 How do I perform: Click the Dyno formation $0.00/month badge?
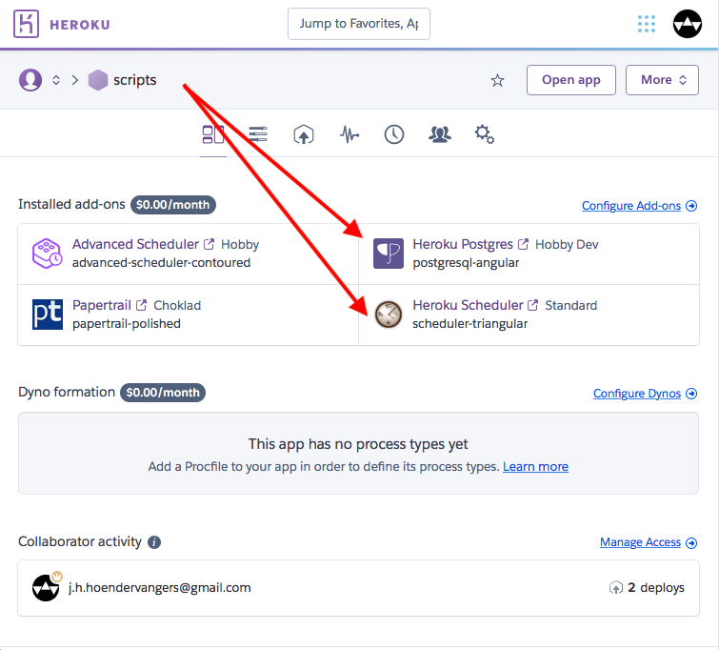pos(163,393)
